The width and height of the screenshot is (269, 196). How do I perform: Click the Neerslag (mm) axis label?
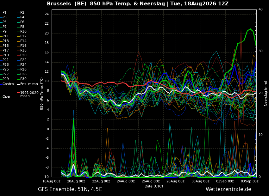(x=266, y=93)
